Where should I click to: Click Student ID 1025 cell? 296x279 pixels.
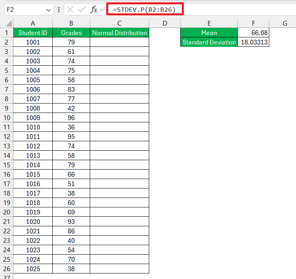33,269
